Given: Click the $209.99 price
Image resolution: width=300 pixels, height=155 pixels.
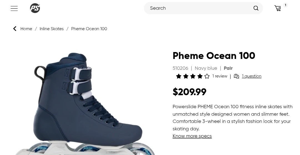Looking at the screenshot, I should point(189,92).
